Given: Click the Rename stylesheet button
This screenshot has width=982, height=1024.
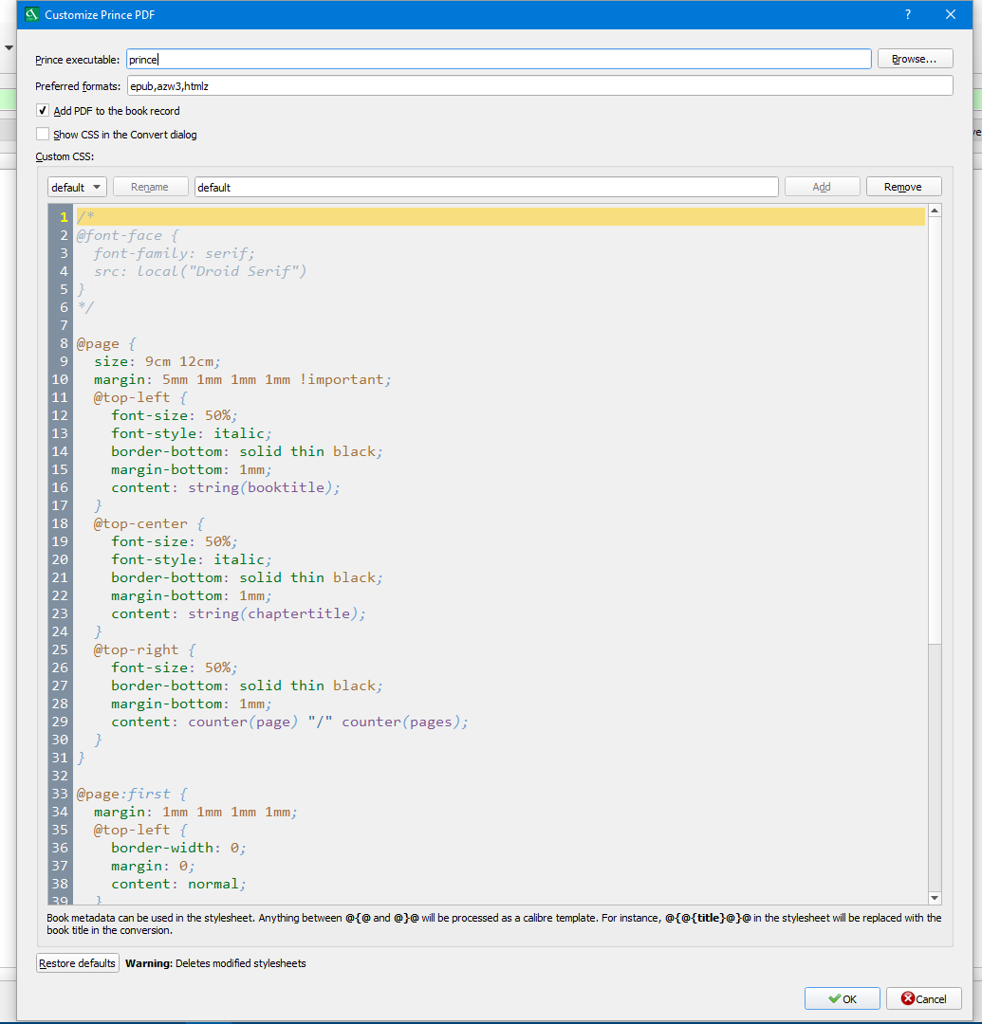Looking at the screenshot, I should (150, 187).
